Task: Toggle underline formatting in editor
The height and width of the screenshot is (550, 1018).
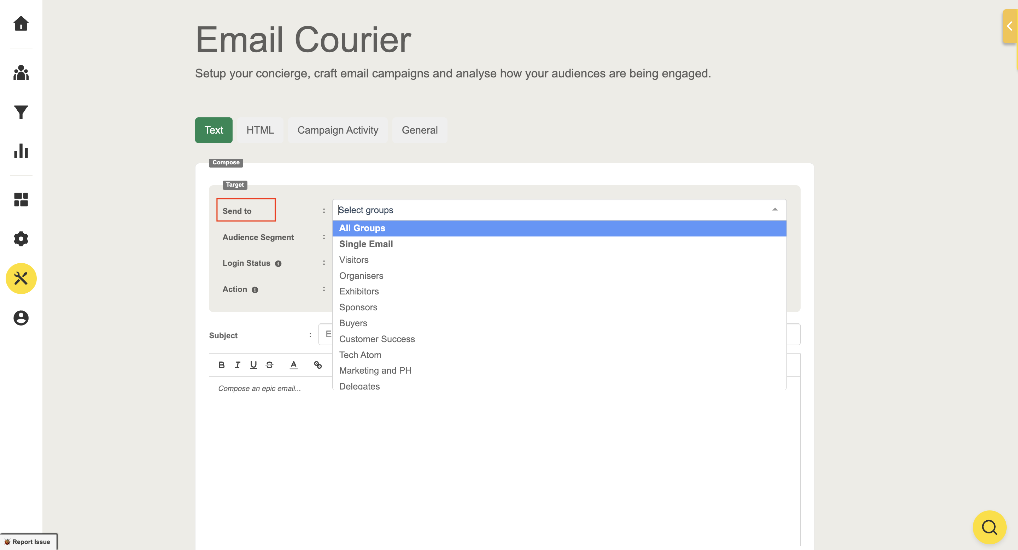Action: [253, 365]
